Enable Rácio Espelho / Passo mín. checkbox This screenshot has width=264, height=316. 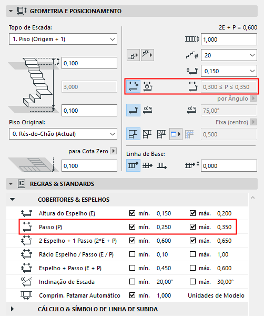coord(132,254)
